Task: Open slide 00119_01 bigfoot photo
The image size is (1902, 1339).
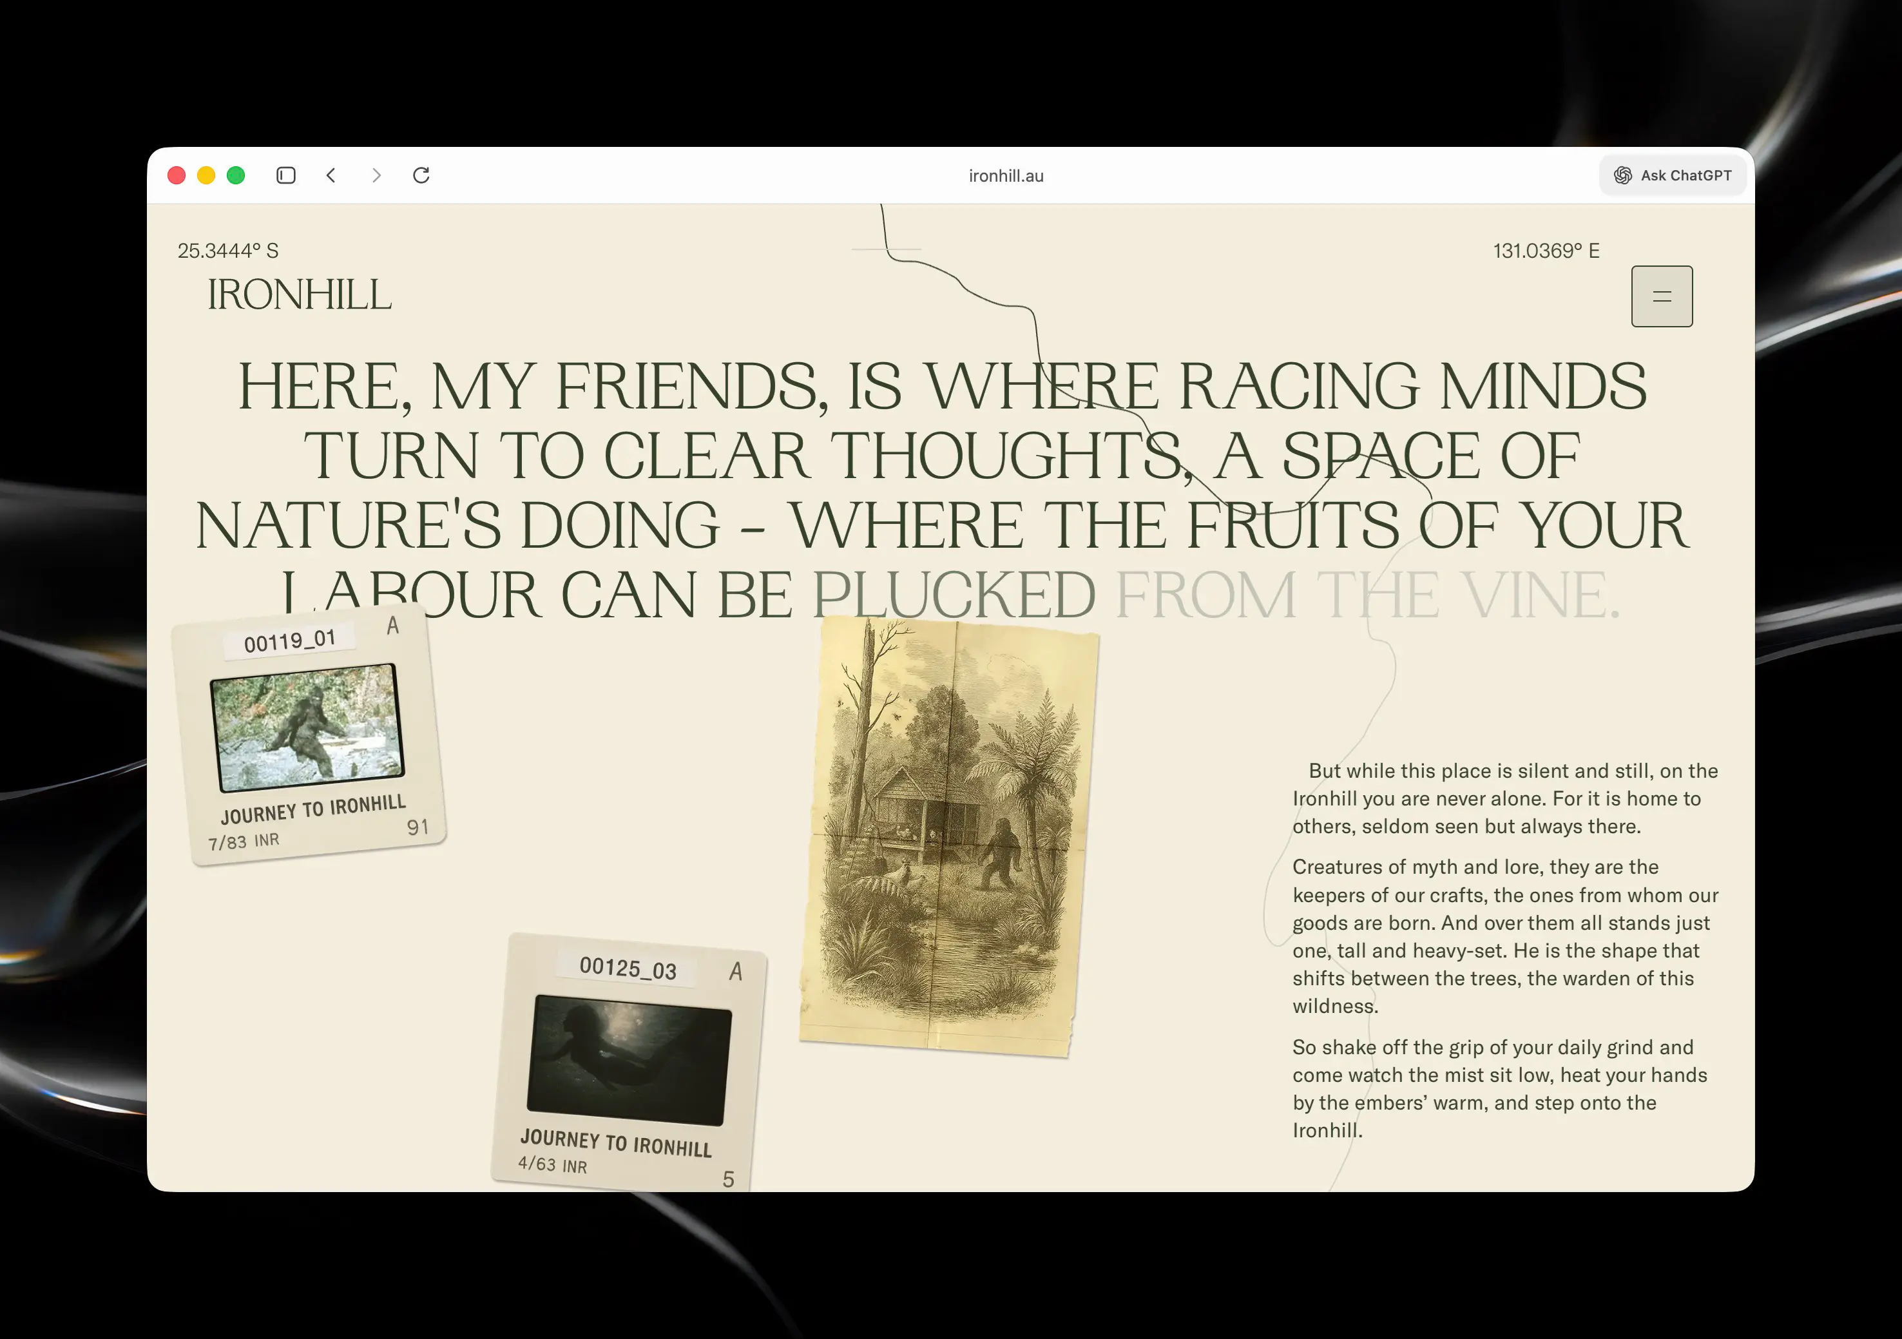Action: [x=307, y=727]
